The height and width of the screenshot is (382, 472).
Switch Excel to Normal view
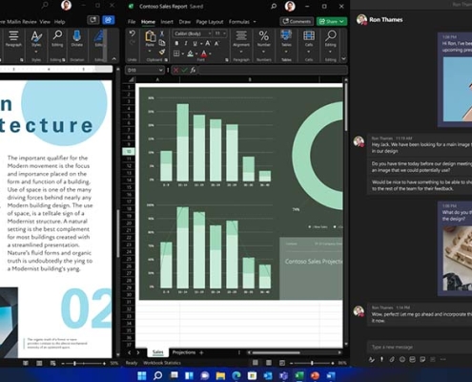point(256,363)
